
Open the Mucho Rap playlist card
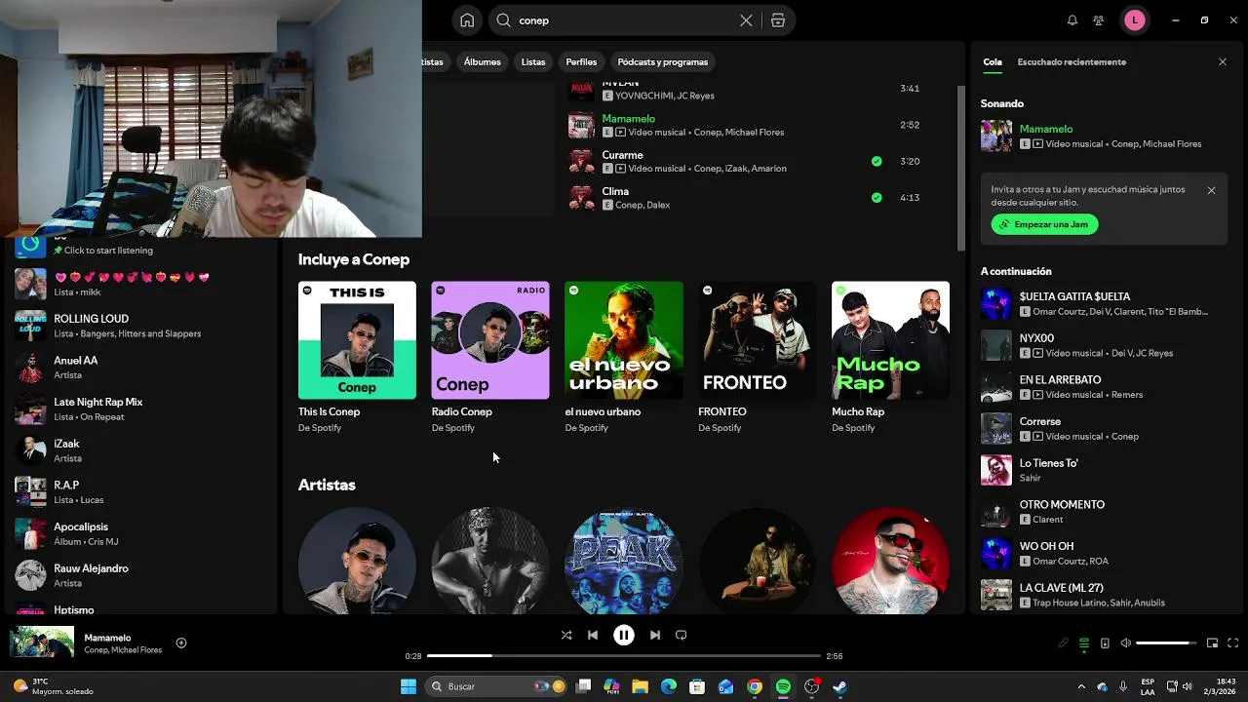tap(891, 358)
